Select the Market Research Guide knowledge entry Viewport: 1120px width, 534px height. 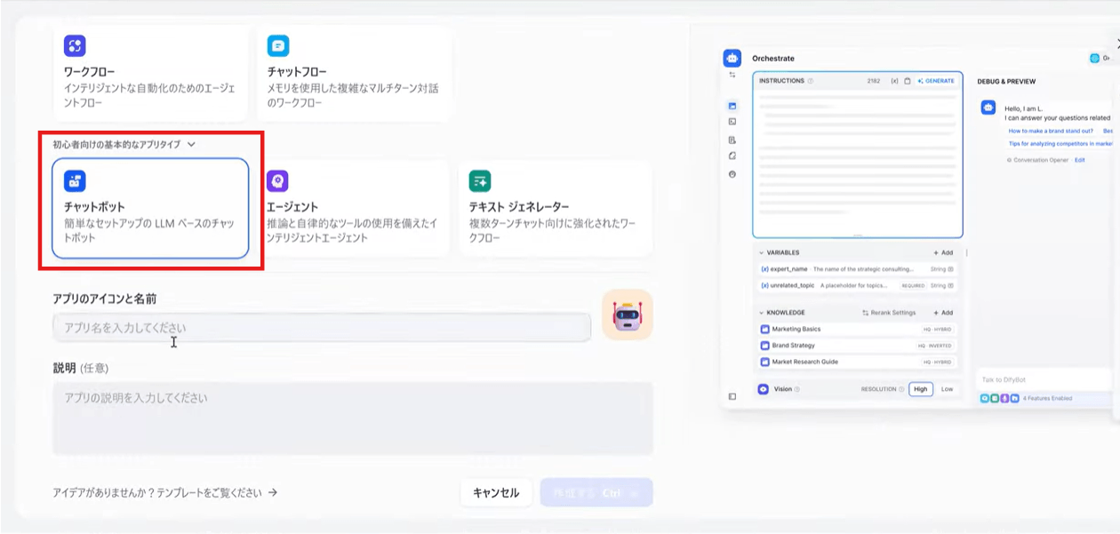click(858, 362)
